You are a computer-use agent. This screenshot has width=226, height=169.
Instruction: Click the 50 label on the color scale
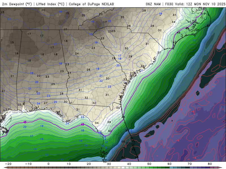pyautogui.click(x=149, y=164)
